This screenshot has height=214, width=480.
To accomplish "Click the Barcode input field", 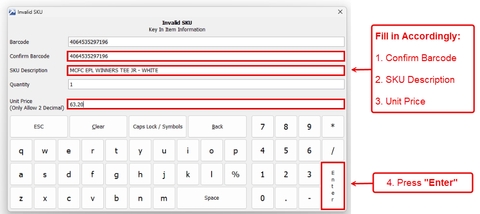I will coord(206,42).
